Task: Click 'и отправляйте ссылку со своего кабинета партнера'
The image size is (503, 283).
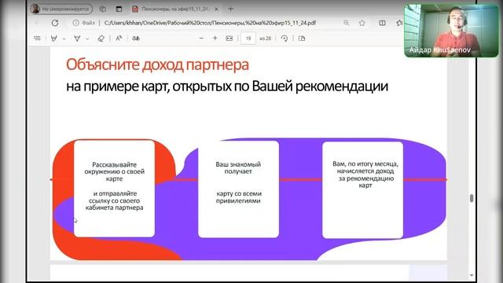Action: [115, 200]
